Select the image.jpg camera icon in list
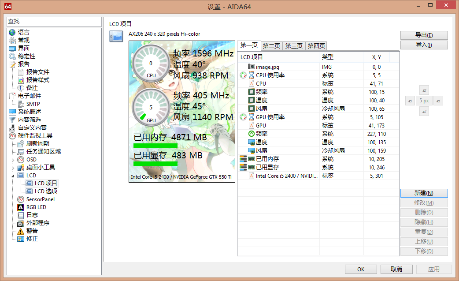The image size is (459, 281). (251, 67)
